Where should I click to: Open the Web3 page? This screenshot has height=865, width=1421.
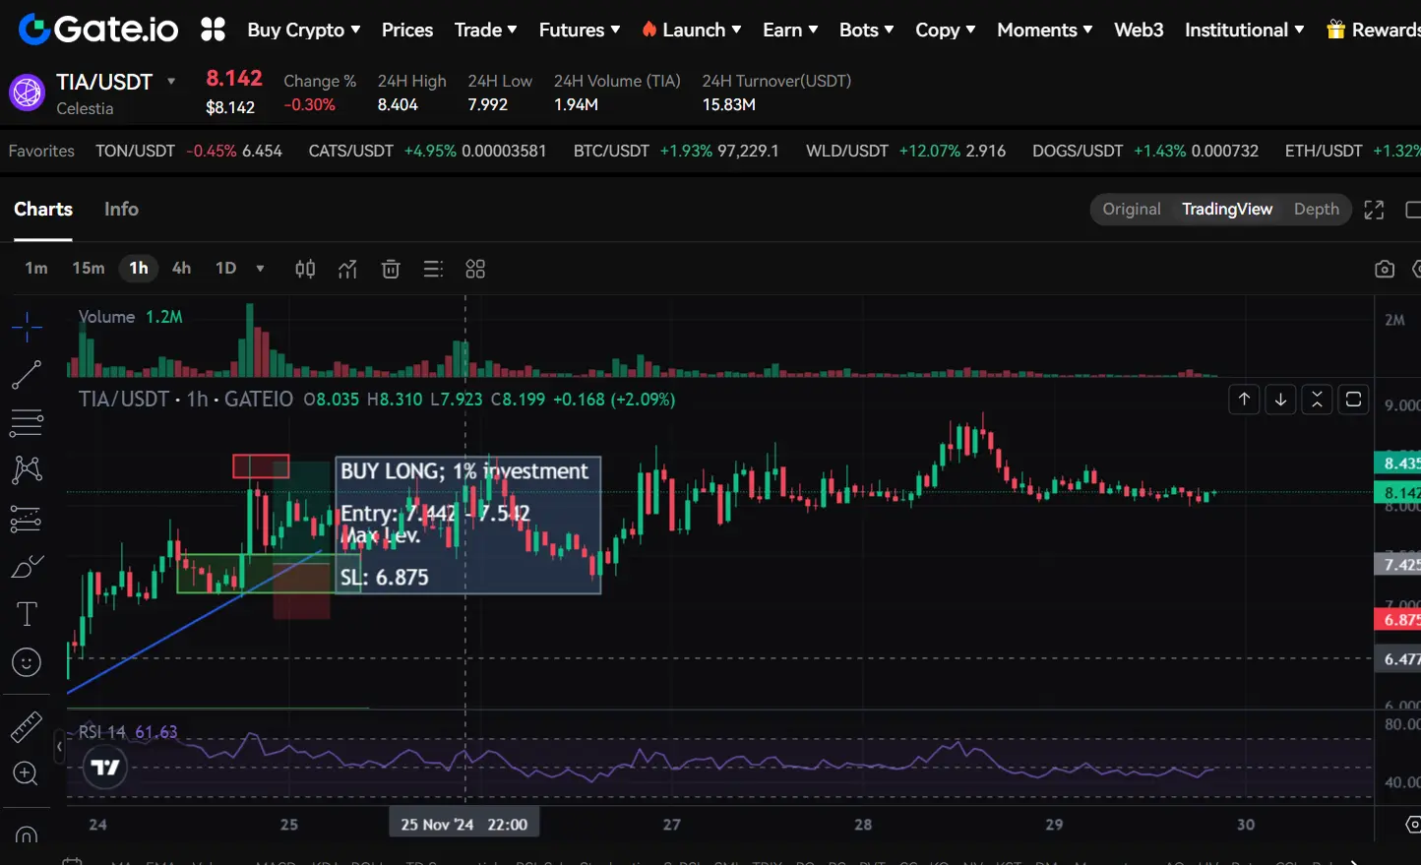[1139, 30]
